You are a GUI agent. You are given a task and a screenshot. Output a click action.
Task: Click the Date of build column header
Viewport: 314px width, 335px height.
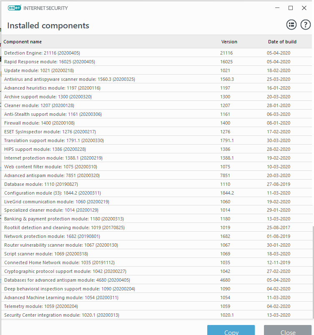282,42
